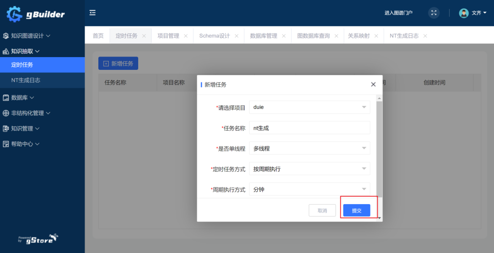This screenshot has height=253, width=494.
Task: Switch to the 项目管理 tab
Action: tap(168, 36)
